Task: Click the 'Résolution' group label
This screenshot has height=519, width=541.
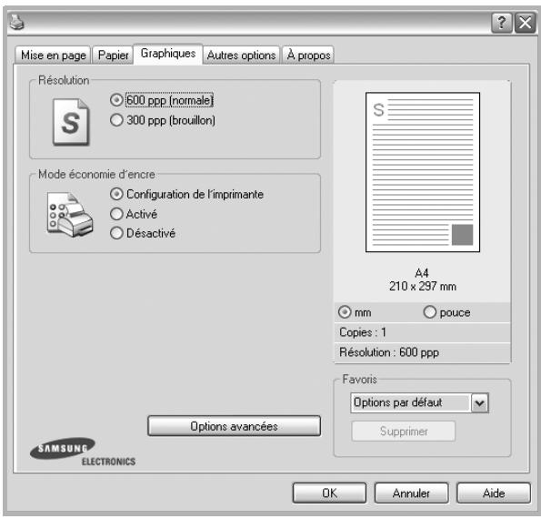Action: [x=64, y=80]
